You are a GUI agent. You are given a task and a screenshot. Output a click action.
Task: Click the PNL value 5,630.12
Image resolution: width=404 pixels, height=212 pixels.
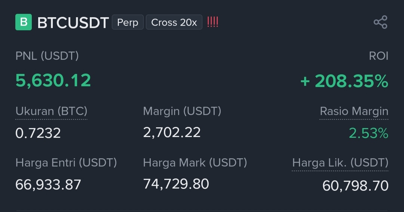click(53, 80)
